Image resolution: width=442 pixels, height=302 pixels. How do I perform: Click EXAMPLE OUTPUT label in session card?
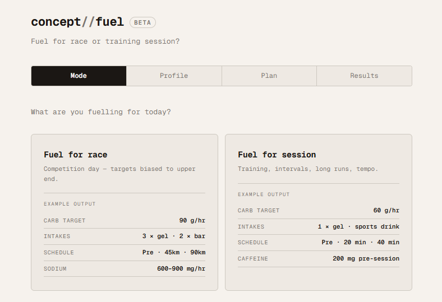coord(264,194)
